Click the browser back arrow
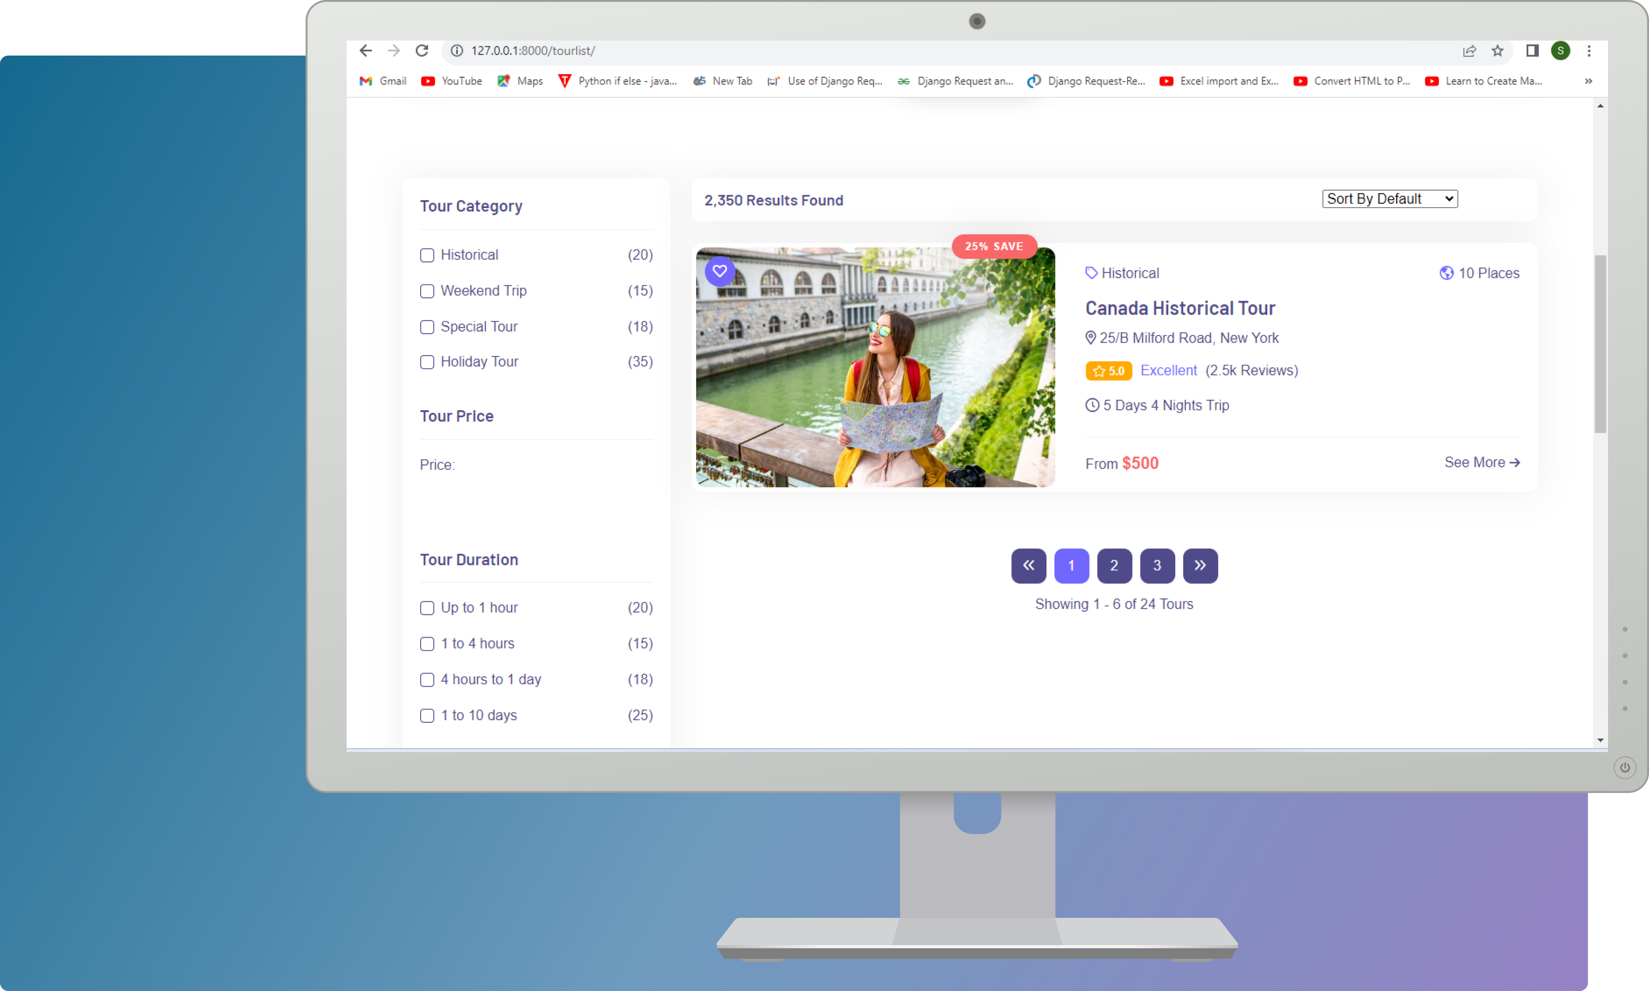Viewport: 1649px width, 991px height. coord(365,51)
